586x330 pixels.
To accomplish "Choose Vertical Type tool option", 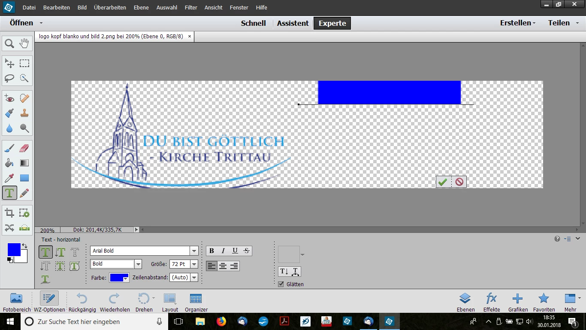I will click(60, 252).
